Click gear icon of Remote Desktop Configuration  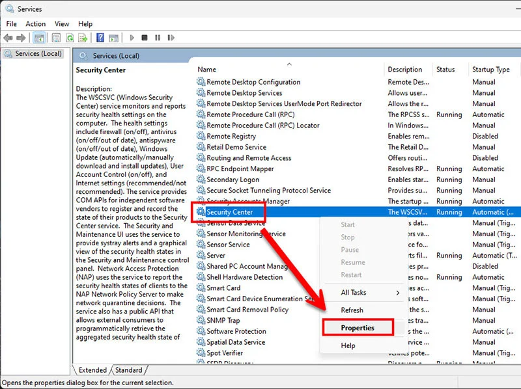201,82
